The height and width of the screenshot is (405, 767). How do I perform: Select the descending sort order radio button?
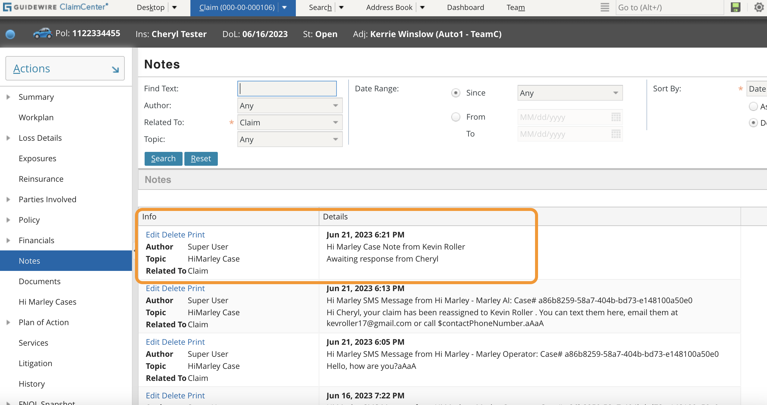(x=754, y=123)
